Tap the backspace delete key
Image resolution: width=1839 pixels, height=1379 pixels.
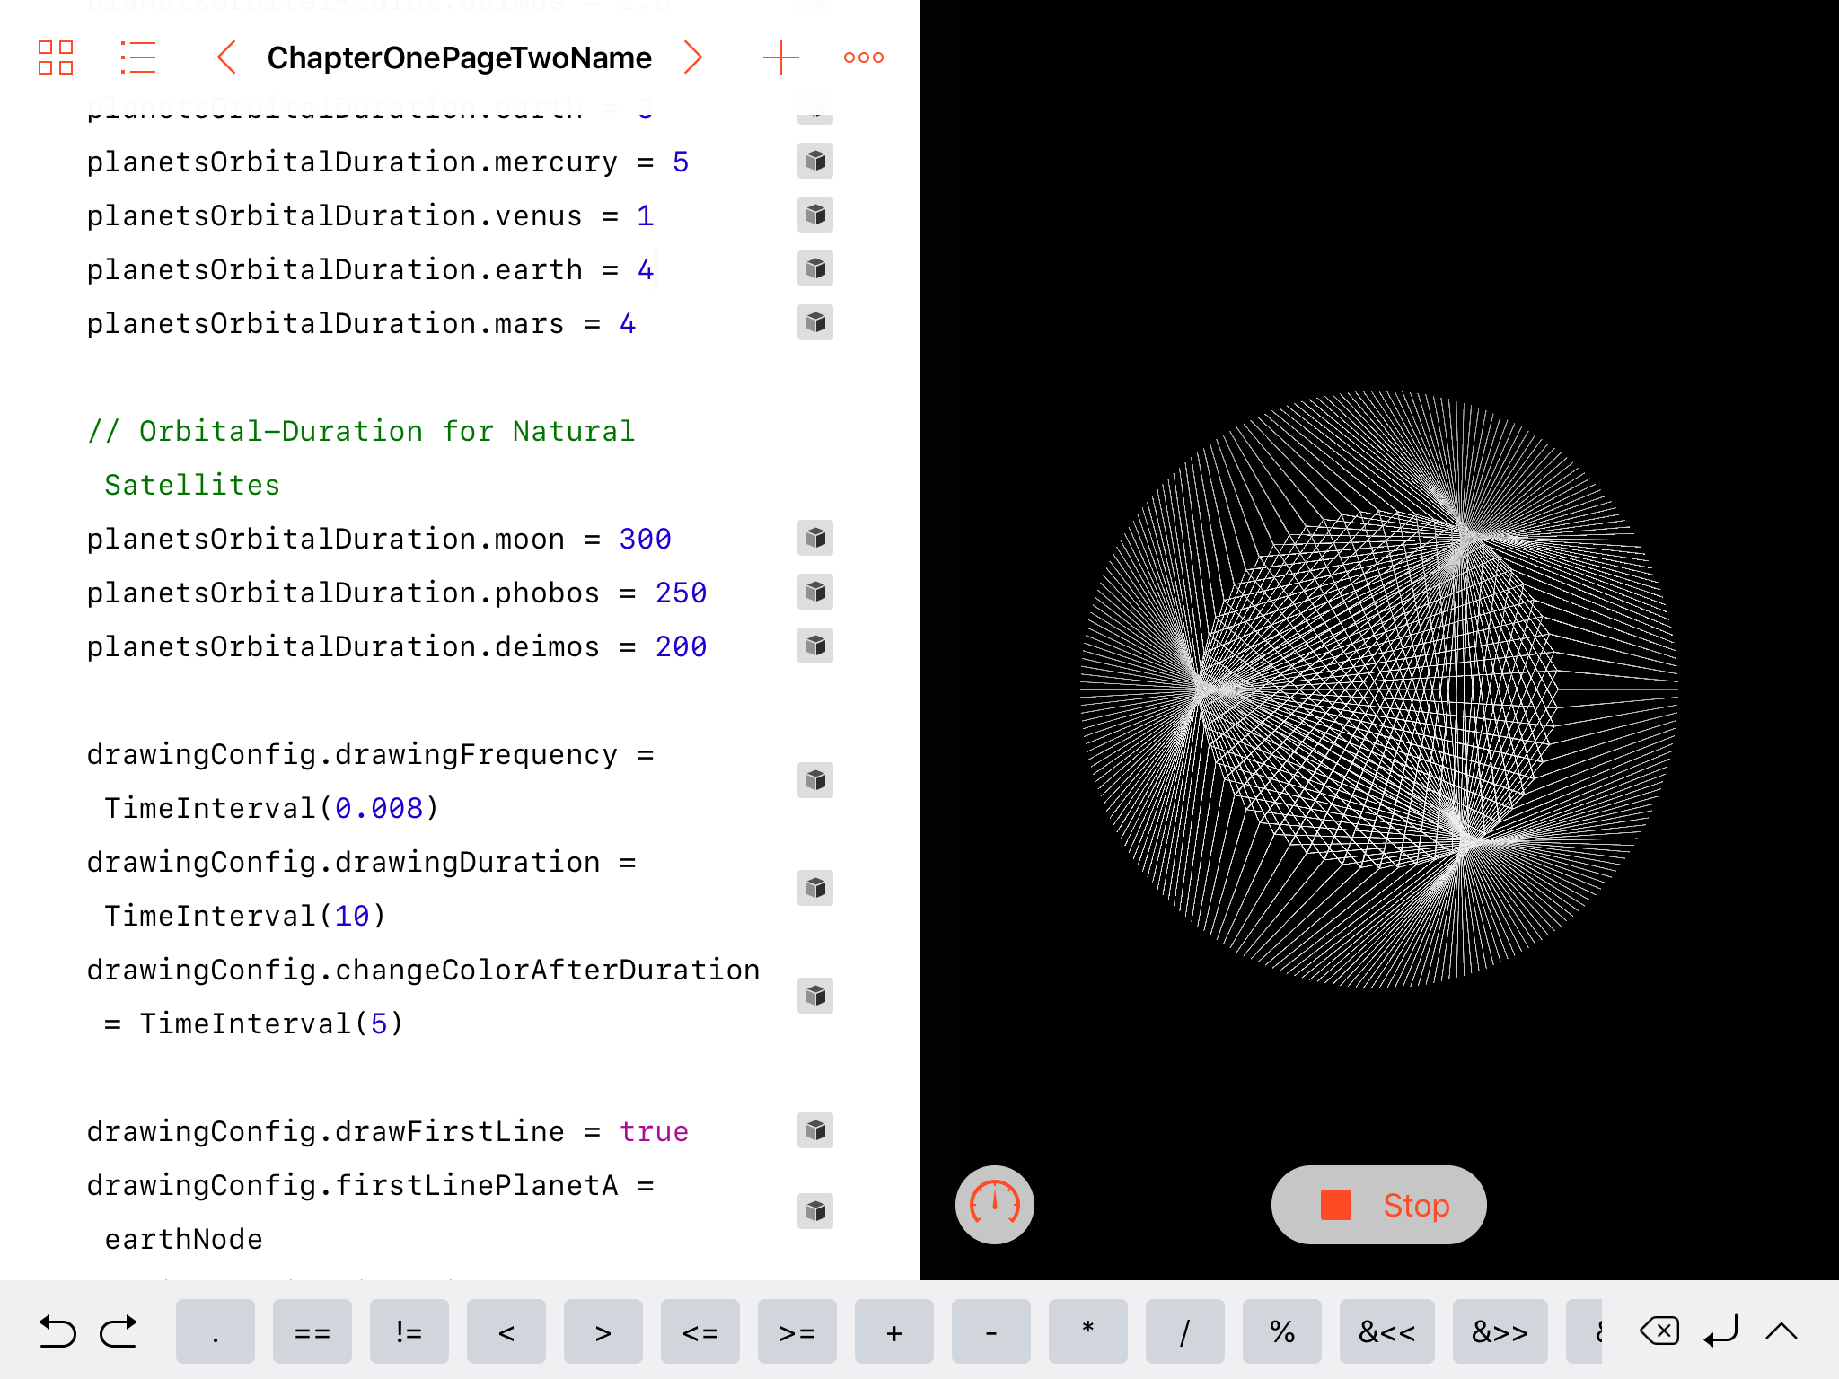pyautogui.click(x=1659, y=1331)
